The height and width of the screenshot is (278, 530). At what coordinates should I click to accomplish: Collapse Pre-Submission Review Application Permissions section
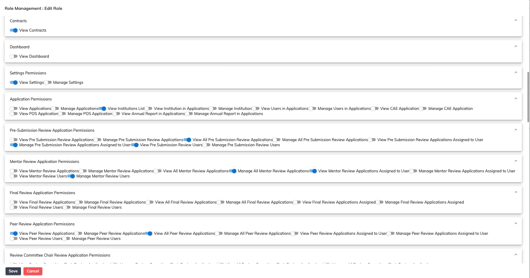pos(515,130)
